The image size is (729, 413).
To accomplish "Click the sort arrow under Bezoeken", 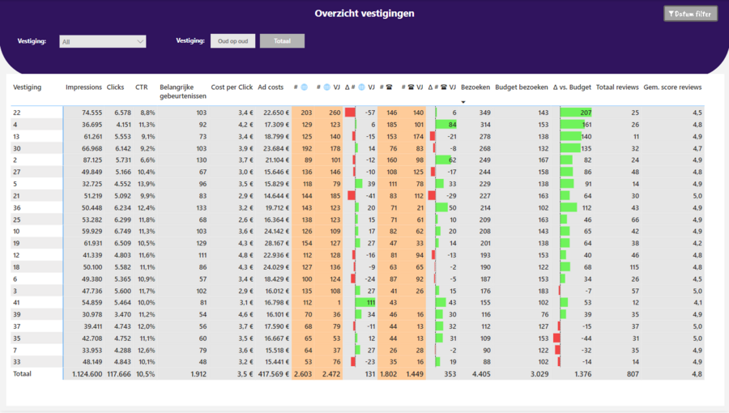I will (463, 101).
